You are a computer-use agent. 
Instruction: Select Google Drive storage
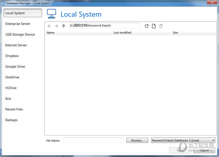click(x=15, y=67)
